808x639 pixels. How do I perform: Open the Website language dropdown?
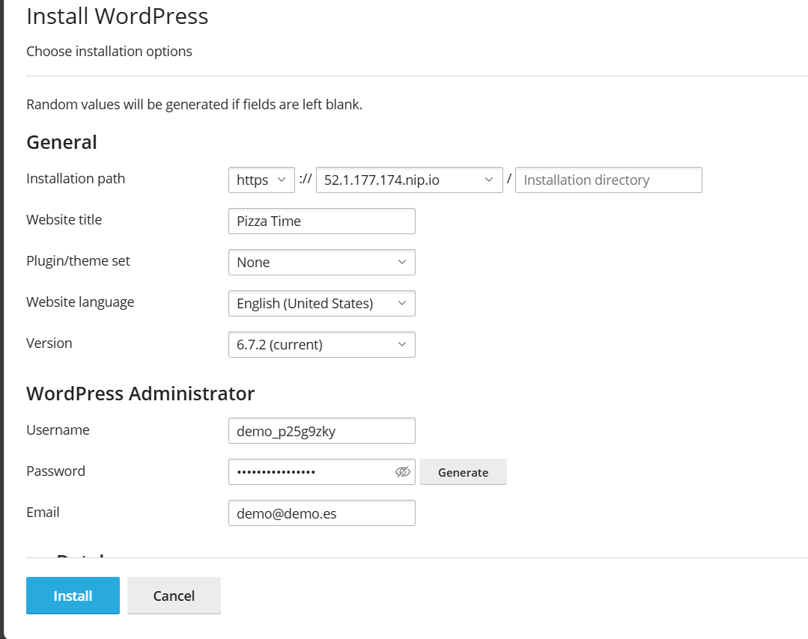[x=321, y=304]
